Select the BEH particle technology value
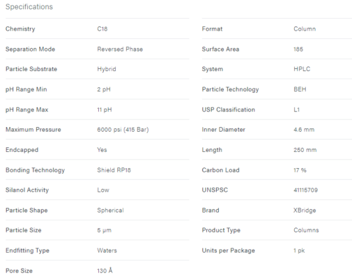 (300, 89)
